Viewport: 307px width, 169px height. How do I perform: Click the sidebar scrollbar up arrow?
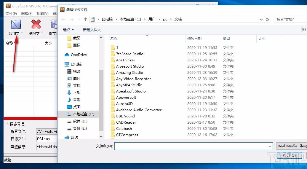click(x=101, y=37)
